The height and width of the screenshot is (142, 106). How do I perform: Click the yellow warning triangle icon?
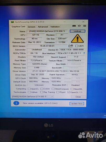(x=77, y=39)
